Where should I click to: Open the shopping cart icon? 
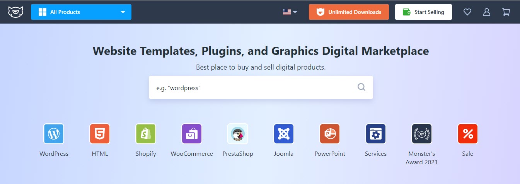tap(506, 12)
